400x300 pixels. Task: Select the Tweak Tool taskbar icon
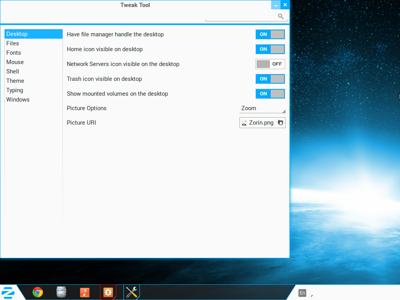pos(132,292)
